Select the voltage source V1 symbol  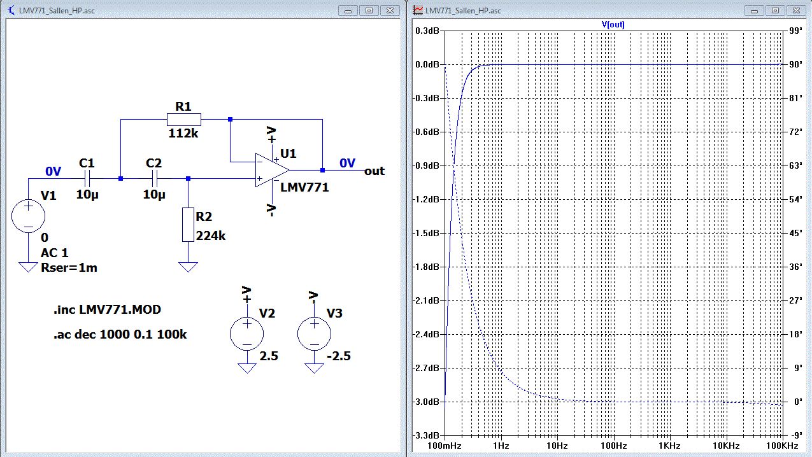coord(28,216)
